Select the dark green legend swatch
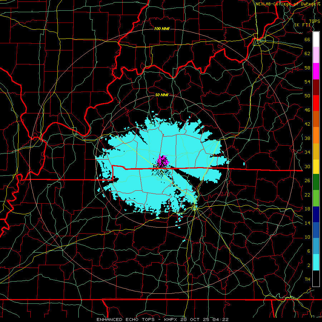This screenshot has height=322, width=322. (x=316, y=182)
